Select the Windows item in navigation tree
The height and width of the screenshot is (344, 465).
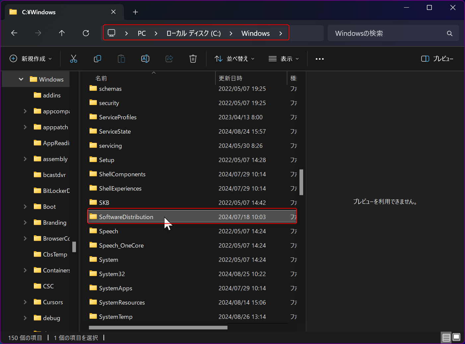tap(36, 79)
